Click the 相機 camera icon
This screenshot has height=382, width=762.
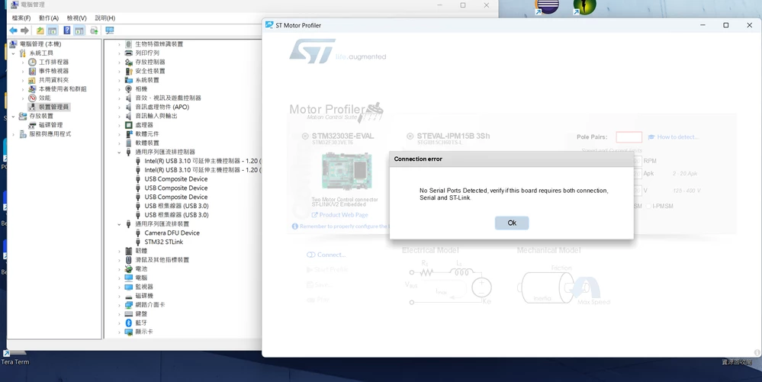tap(129, 89)
